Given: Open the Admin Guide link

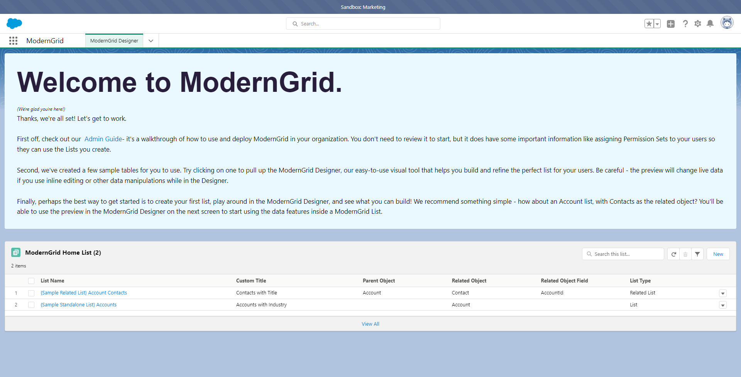Looking at the screenshot, I should (x=103, y=139).
